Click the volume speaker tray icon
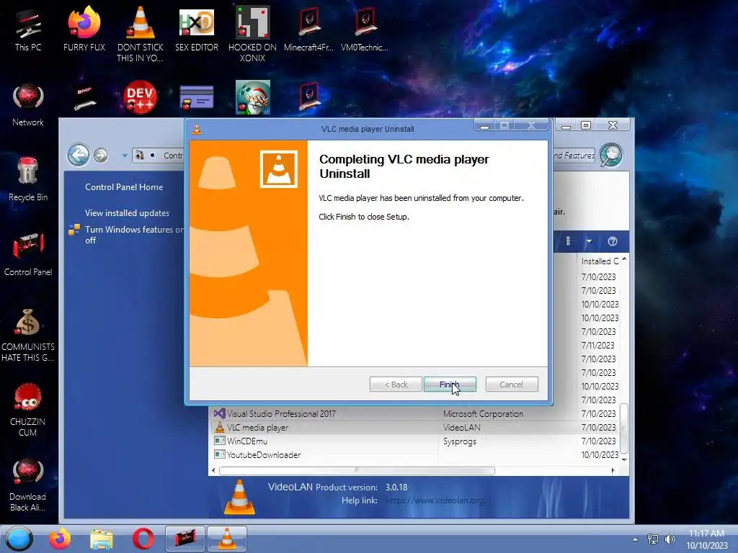 [670, 539]
